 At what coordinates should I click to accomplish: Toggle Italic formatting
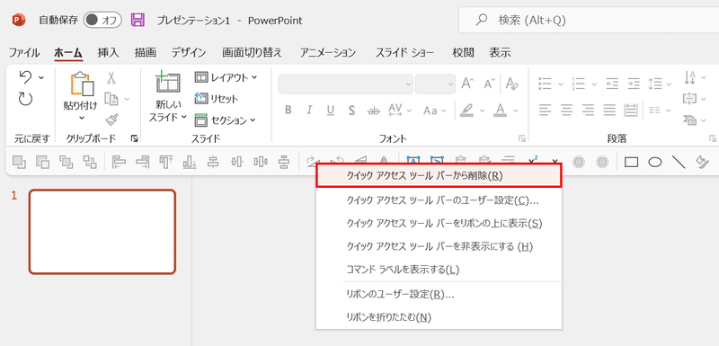coord(309,110)
